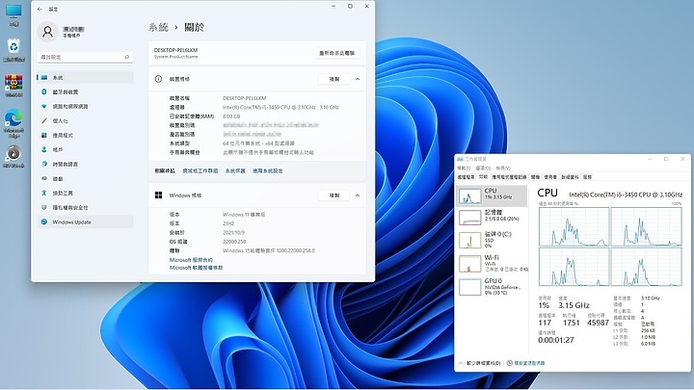Click the 45987 handles value in Task Manager
694x390 pixels.
(598, 323)
